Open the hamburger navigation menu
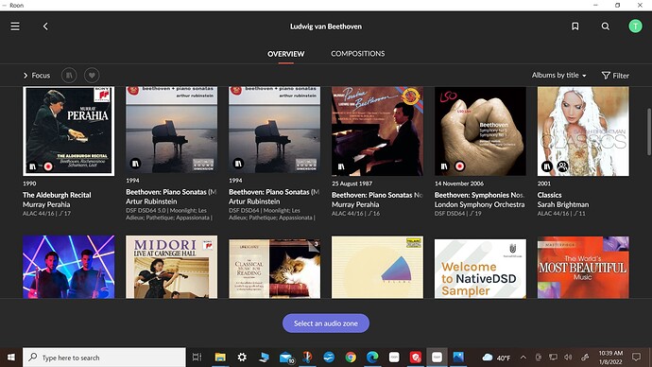Screen dimensions: 652x367 [15, 26]
